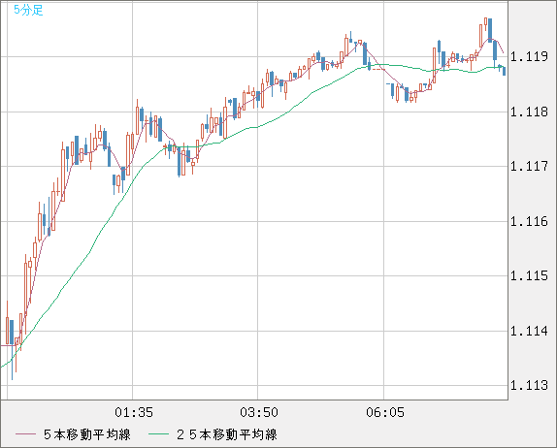Click the green 25-period legend line swatch

(x=158, y=434)
